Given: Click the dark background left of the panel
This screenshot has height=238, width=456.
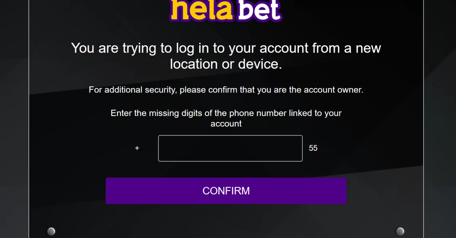Looking at the screenshot, I should pos(14,120).
